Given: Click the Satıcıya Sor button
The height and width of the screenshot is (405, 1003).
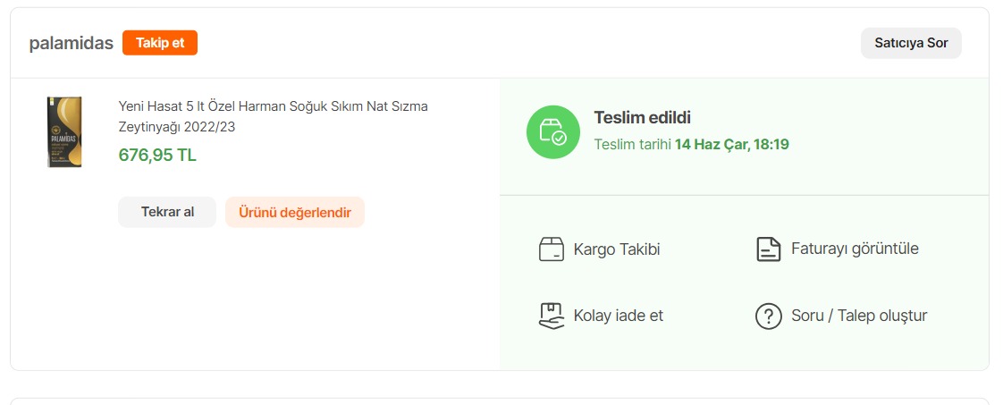Looking at the screenshot, I should (911, 43).
